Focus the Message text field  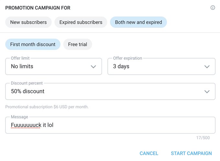110,125
